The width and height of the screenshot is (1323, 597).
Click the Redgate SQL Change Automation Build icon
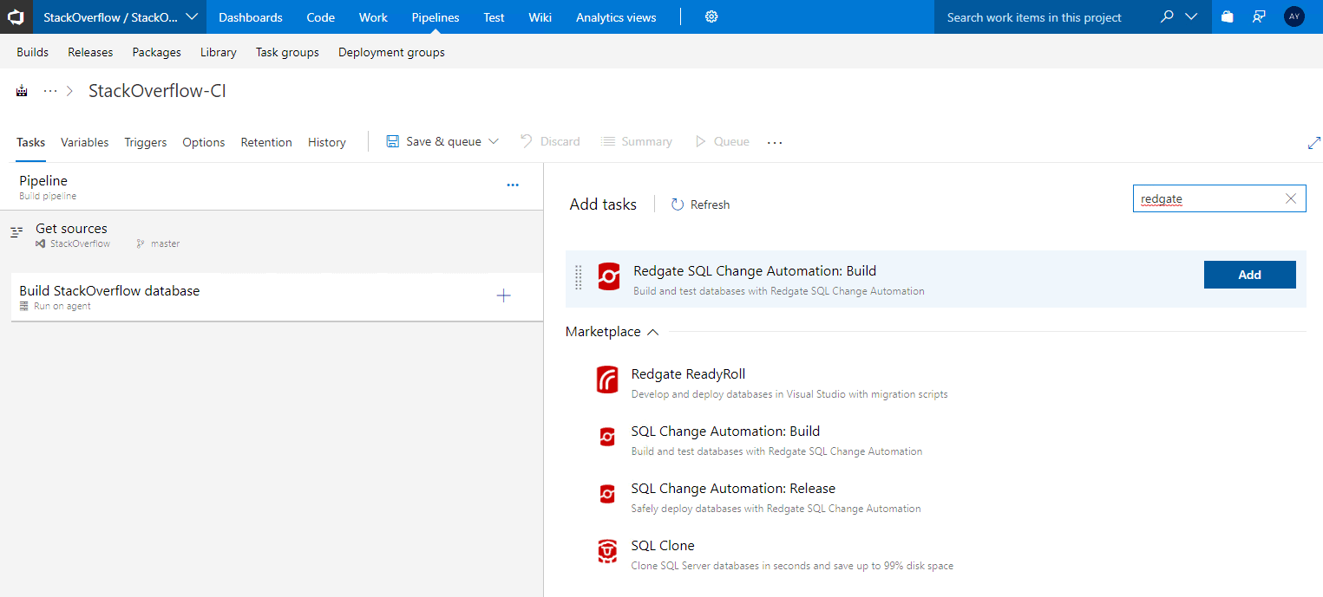[x=609, y=277]
